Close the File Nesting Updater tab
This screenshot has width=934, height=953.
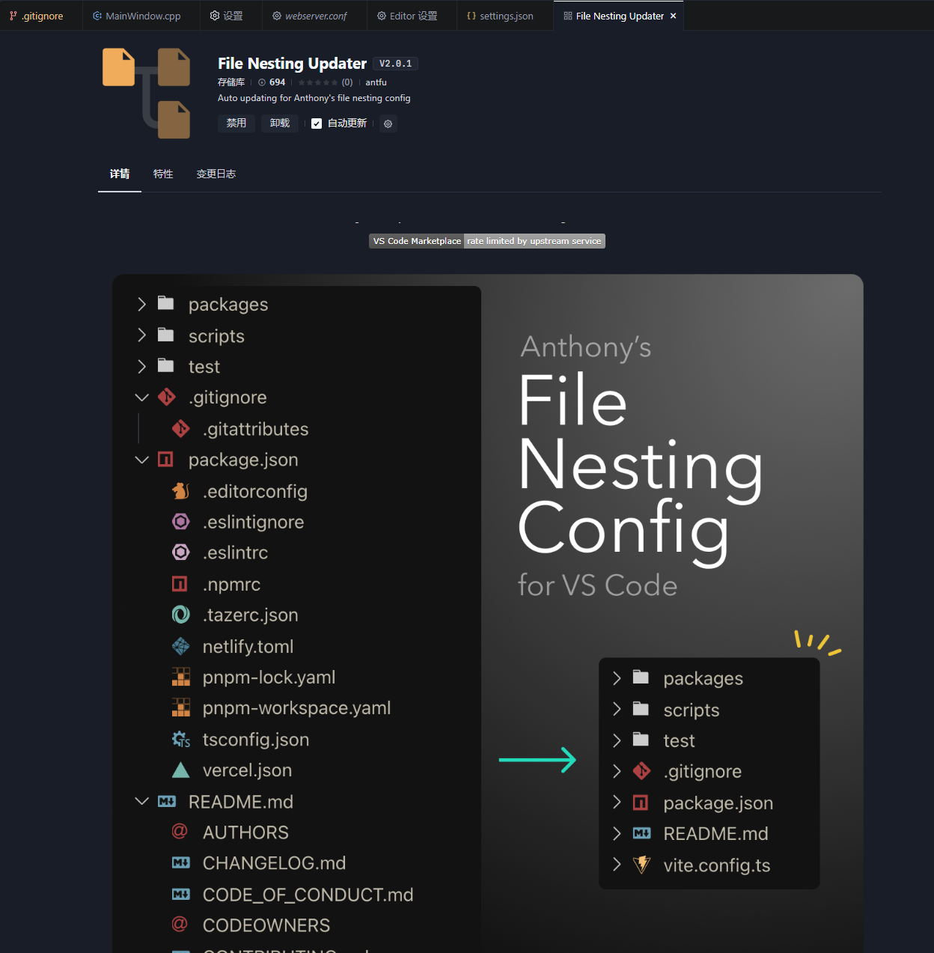[673, 16]
